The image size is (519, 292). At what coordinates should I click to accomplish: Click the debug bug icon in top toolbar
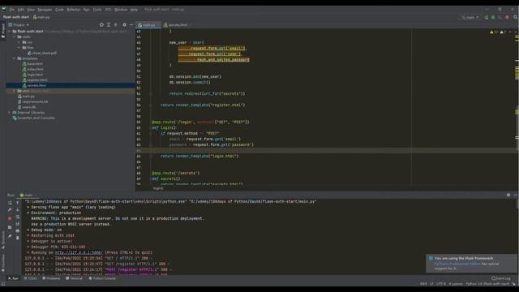point(493,17)
